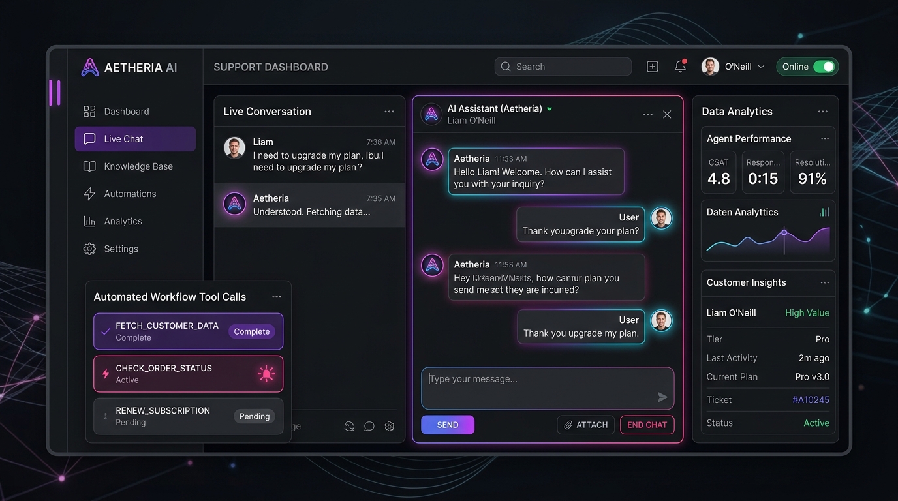Viewport: 898px width, 501px height.
Task: Click drag handle dots on RENEW_SUBSCRIPTION
Action: pos(105,416)
